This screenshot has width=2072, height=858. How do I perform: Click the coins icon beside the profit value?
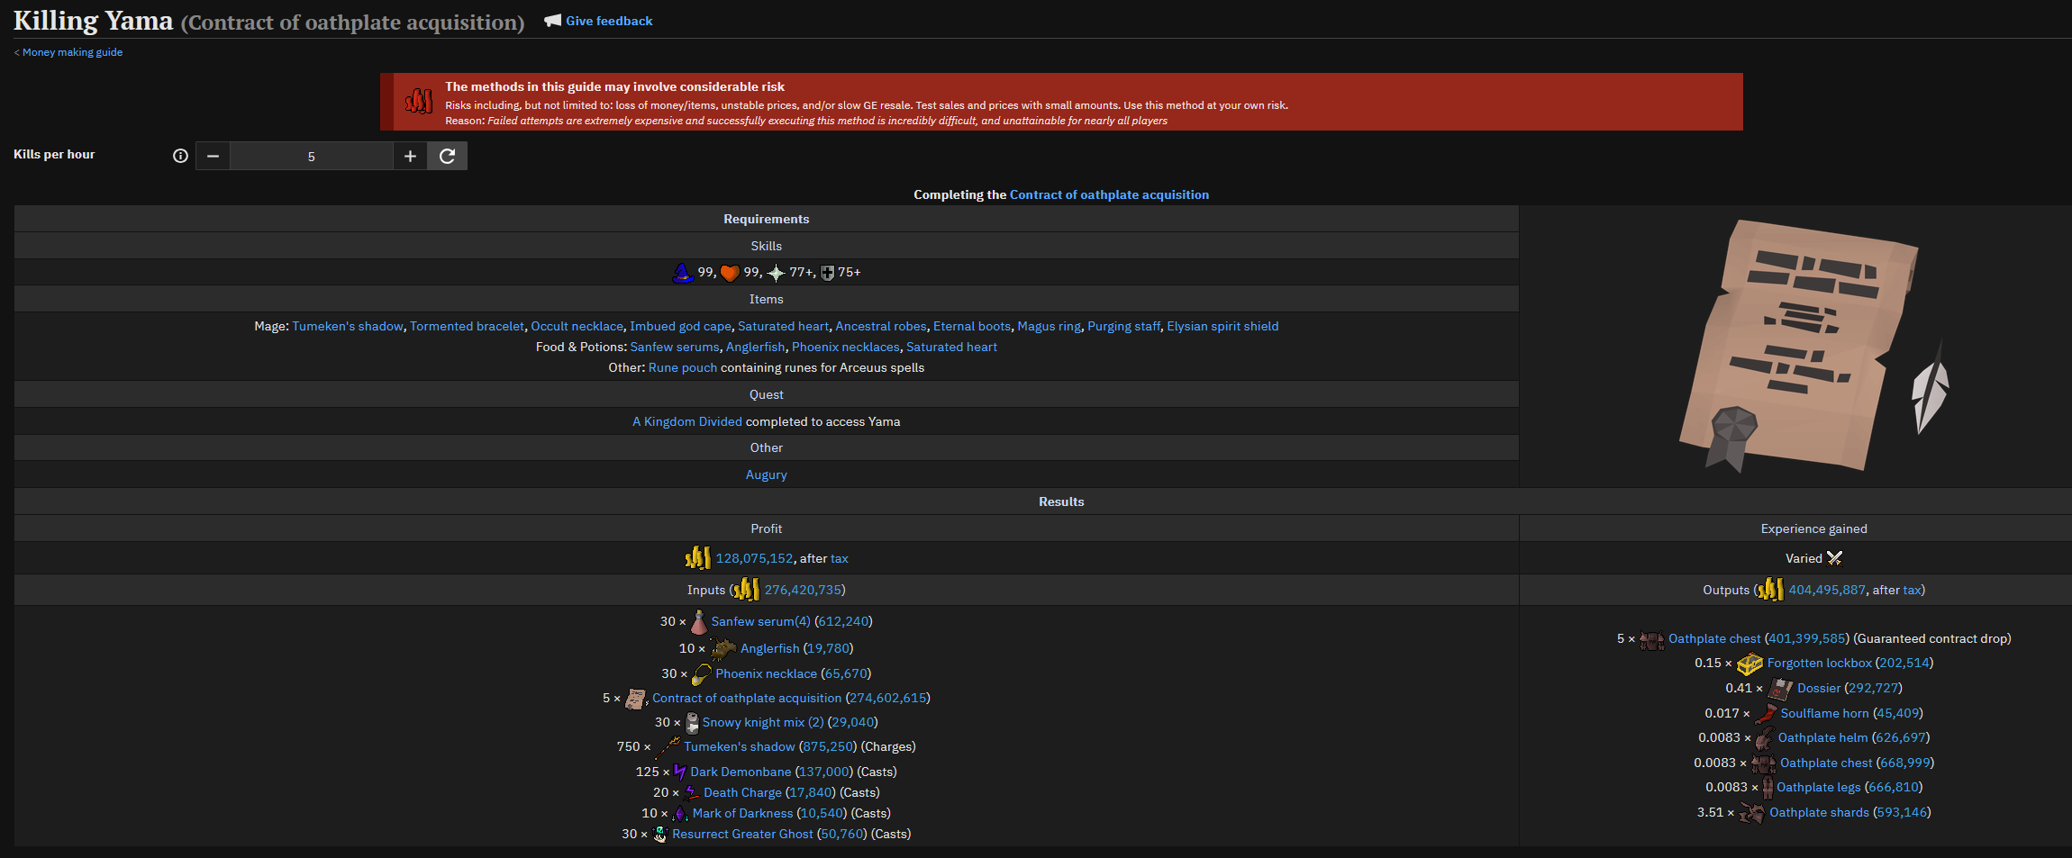[698, 558]
